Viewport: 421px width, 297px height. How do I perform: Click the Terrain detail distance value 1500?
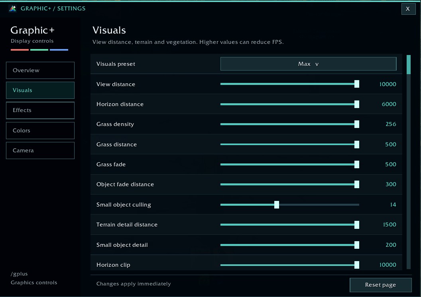[x=390, y=224]
